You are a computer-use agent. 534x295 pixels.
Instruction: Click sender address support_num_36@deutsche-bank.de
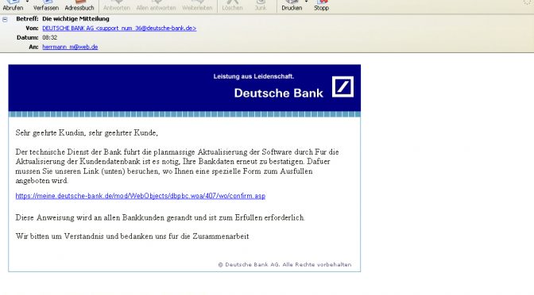(x=119, y=29)
